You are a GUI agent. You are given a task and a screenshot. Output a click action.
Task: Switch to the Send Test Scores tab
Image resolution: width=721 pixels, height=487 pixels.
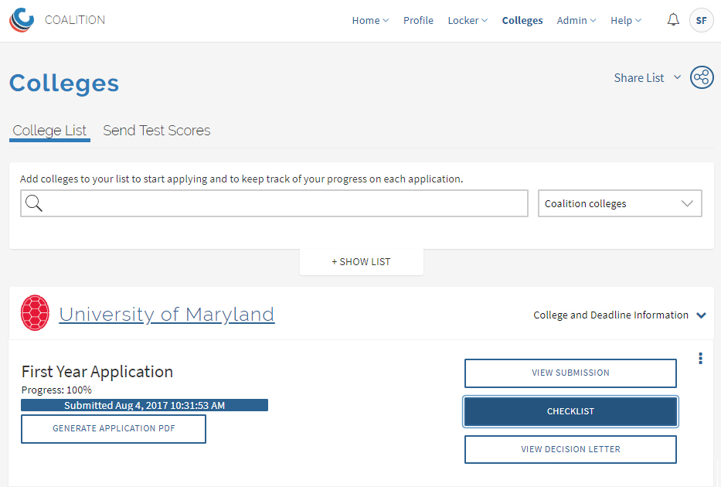156,131
